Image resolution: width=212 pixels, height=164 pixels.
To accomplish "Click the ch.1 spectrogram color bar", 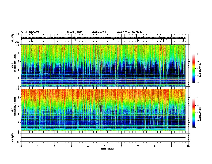I will point(194,69).
